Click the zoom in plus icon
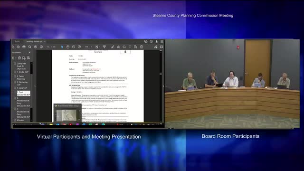The height and width of the screenshot is (171, 304). [x=79, y=47]
